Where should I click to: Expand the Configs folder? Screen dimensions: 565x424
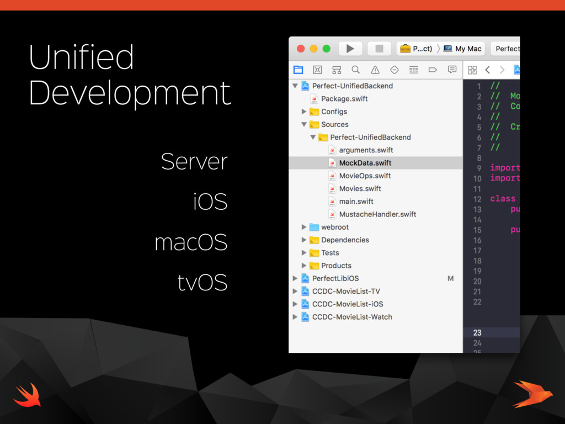(304, 112)
